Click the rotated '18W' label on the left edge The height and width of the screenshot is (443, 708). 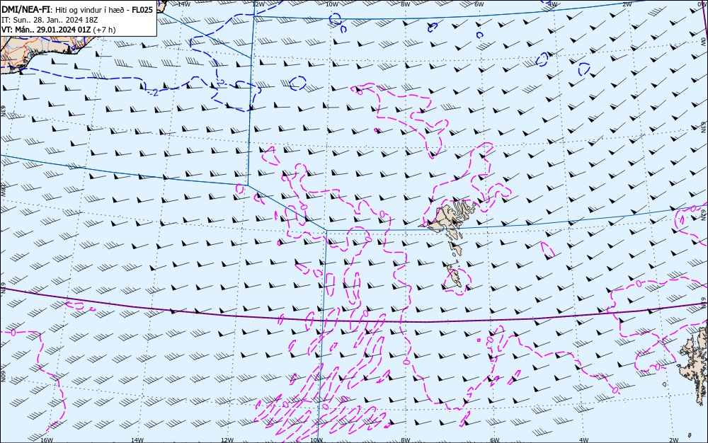point(3,190)
